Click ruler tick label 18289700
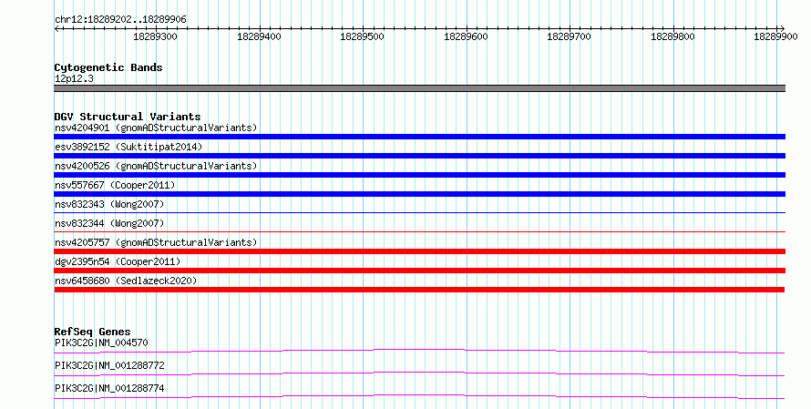This screenshot has height=409, width=811. pyautogui.click(x=569, y=36)
